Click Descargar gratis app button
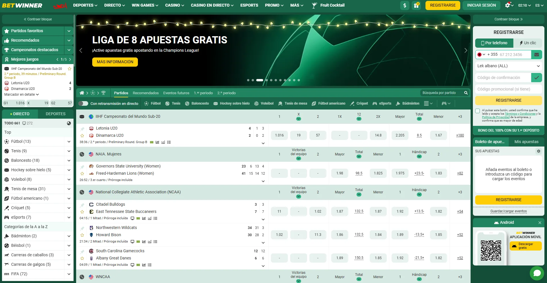Screen dimensions: 547x283 525,246
